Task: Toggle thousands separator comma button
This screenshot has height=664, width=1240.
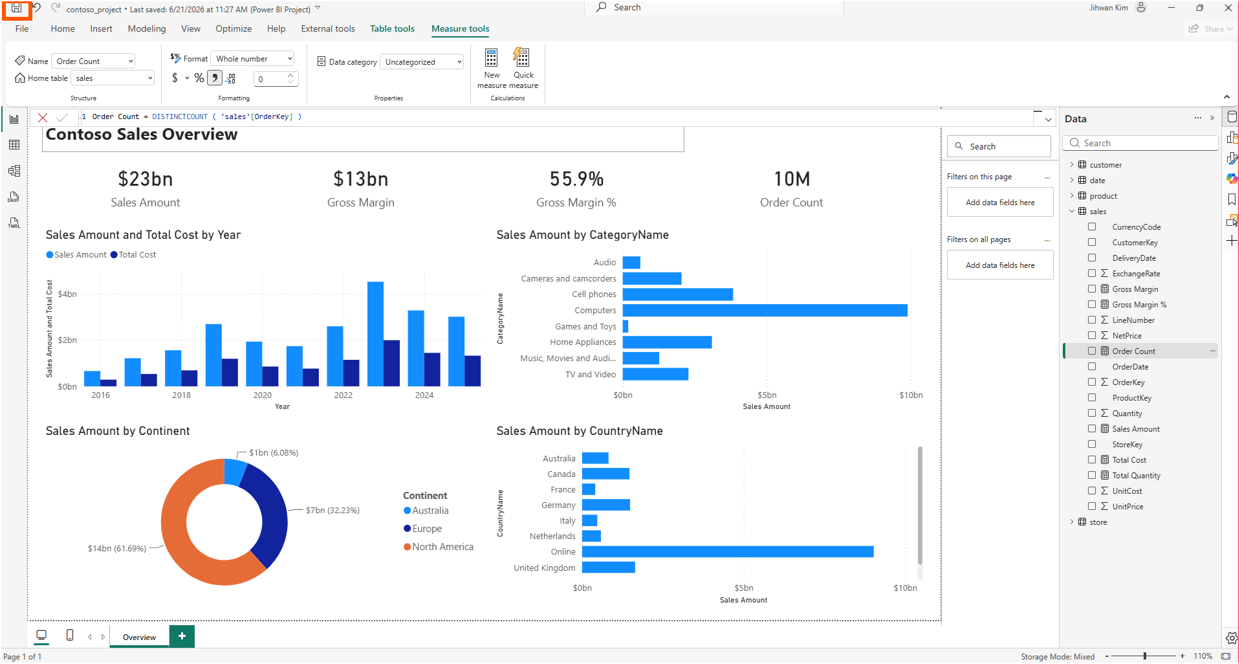Action: tap(215, 78)
